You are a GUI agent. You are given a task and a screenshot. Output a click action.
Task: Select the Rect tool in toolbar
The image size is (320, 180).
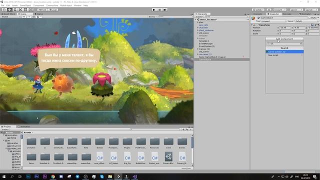pos(25,9)
